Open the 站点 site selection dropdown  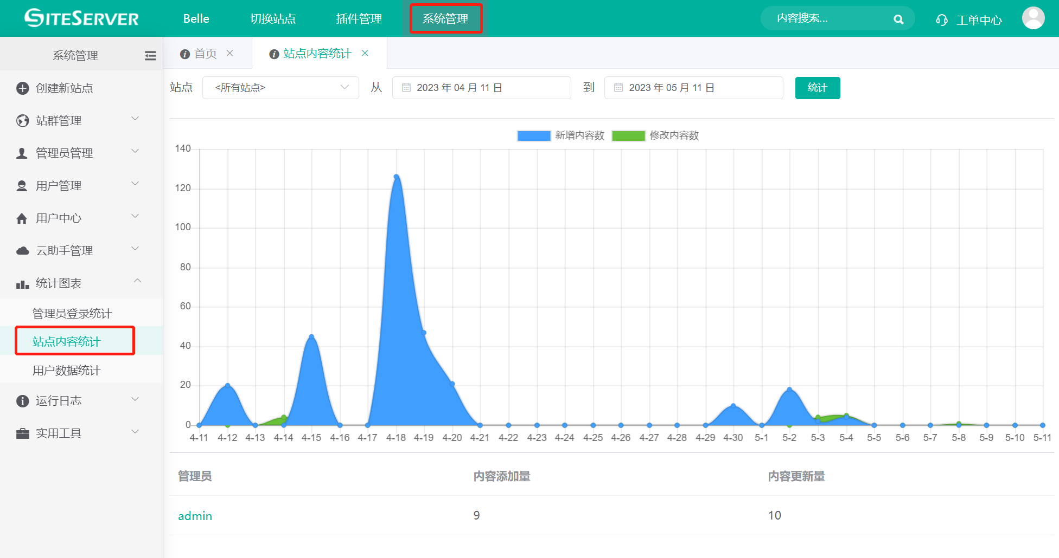click(x=280, y=88)
